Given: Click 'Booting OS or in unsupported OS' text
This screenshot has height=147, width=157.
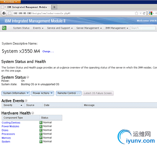Looking at the screenshot, I should pos(40,84).
